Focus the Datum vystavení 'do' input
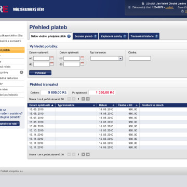The image size is (187, 187). coord(42,64)
